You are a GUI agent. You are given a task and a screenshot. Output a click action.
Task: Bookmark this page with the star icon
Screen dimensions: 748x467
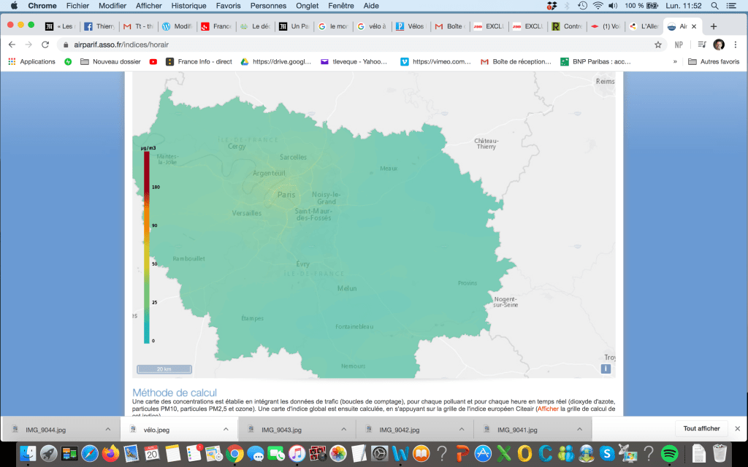pyautogui.click(x=658, y=45)
